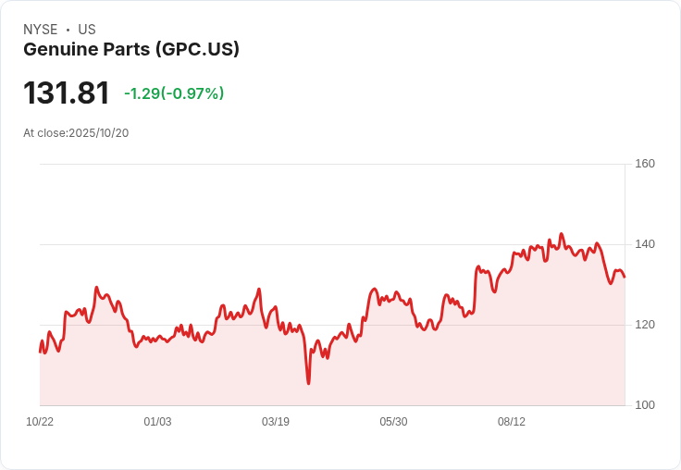Click the highest peak of the price line
This screenshot has width=681, height=470.
[x=561, y=234]
